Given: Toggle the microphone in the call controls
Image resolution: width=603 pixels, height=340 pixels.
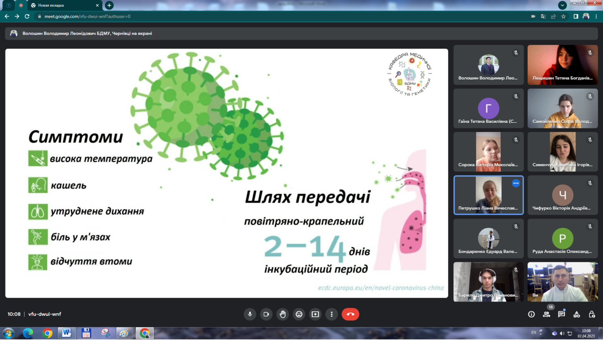Looking at the screenshot, I should pos(250,314).
